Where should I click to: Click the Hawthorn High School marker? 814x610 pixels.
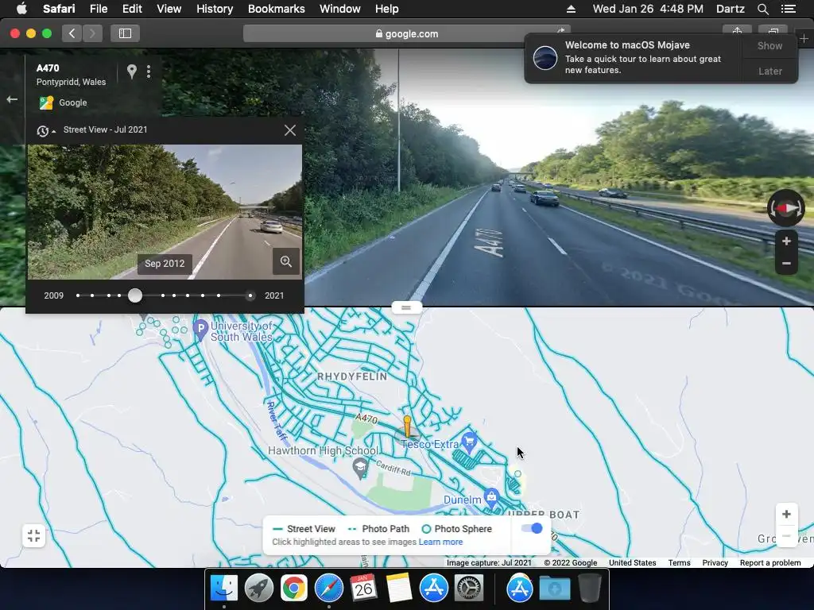pos(360,469)
